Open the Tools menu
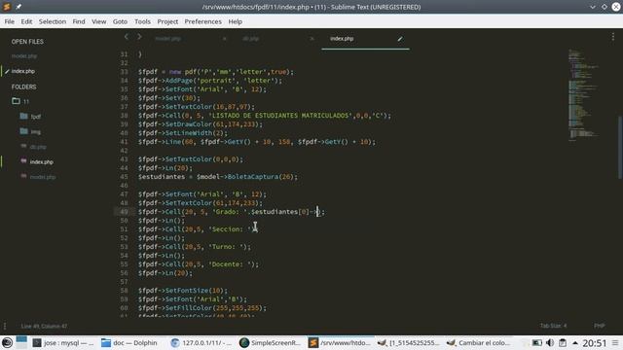Screen dimensions: 623x350 tap(142, 21)
